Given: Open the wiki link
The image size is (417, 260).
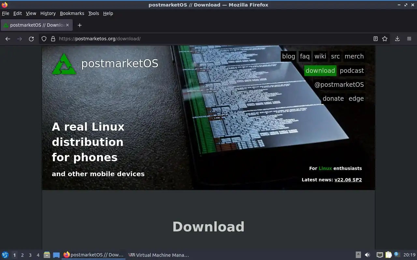Looking at the screenshot, I should pos(320,56).
